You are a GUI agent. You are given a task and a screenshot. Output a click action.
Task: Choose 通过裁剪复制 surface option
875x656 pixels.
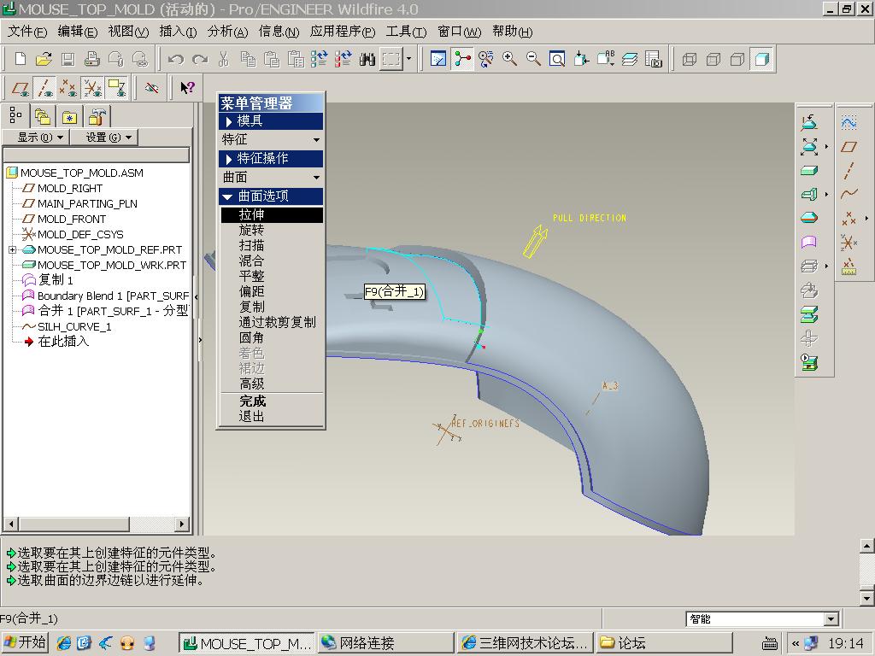point(278,322)
